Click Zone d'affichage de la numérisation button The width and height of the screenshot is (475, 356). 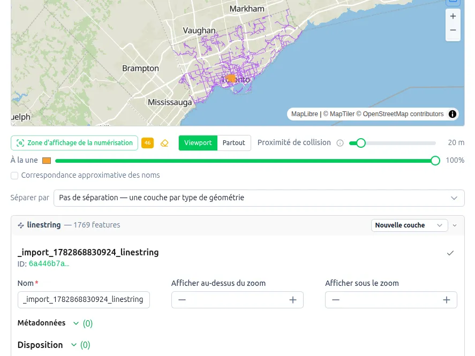click(74, 143)
